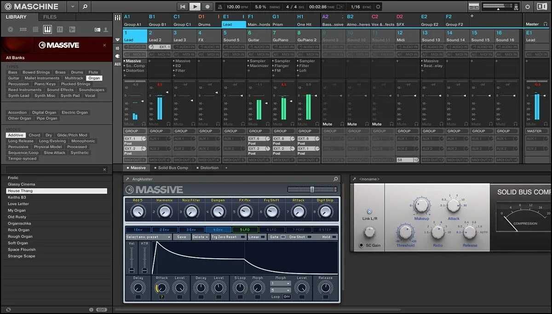The width and height of the screenshot is (552, 314).
Task: Search presets in Massive plug-in header
Action: 336,179
